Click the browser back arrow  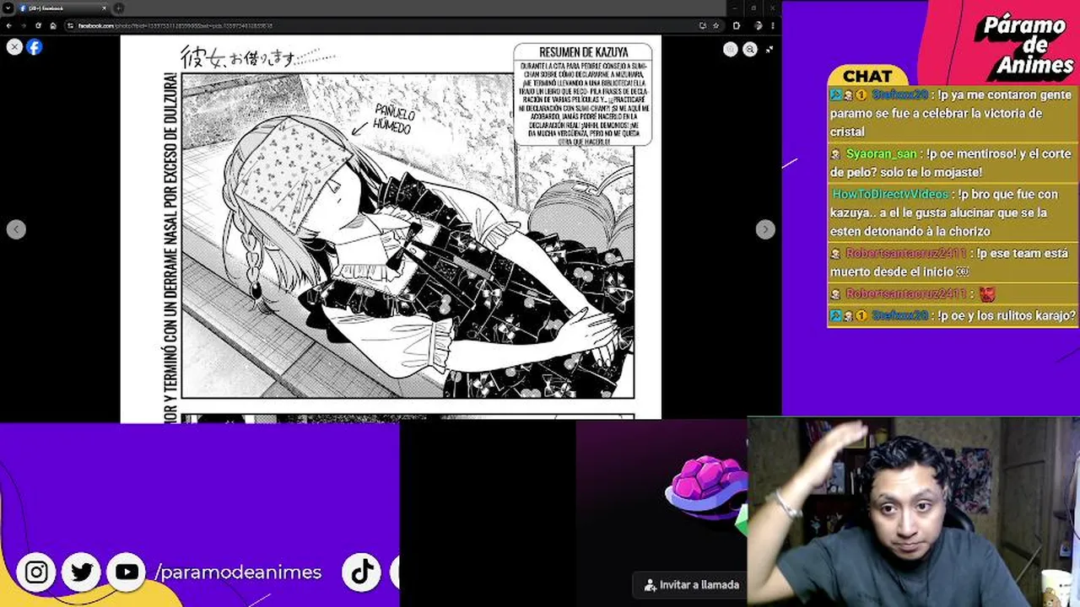(x=9, y=25)
